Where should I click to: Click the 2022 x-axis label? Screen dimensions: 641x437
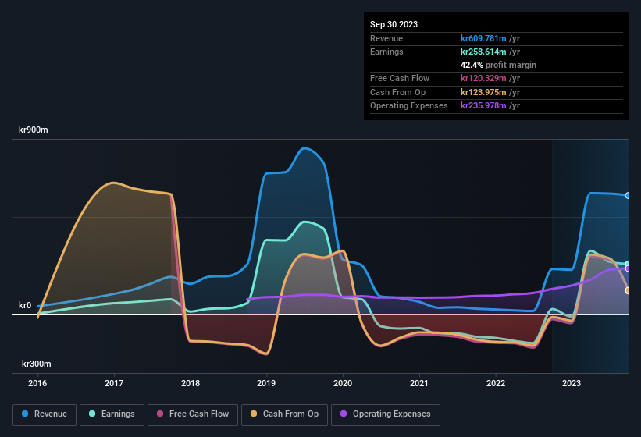click(x=496, y=383)
